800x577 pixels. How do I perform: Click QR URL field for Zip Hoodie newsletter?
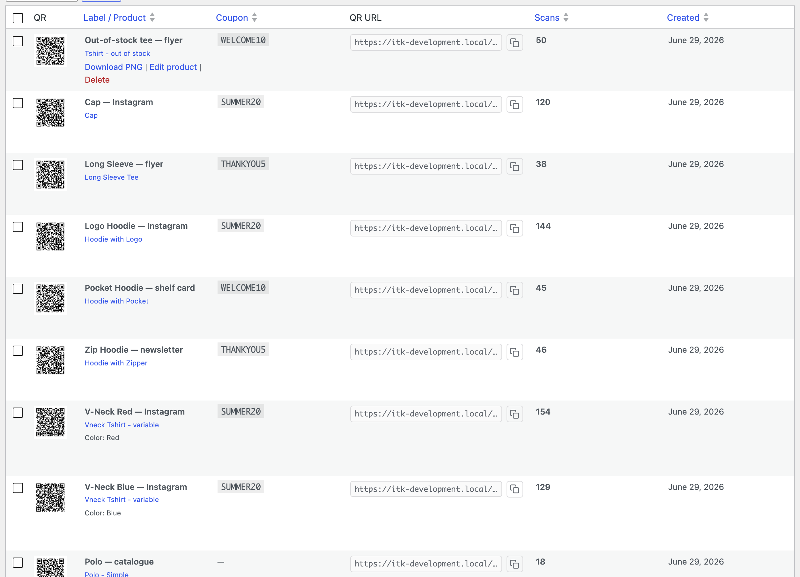426,352
